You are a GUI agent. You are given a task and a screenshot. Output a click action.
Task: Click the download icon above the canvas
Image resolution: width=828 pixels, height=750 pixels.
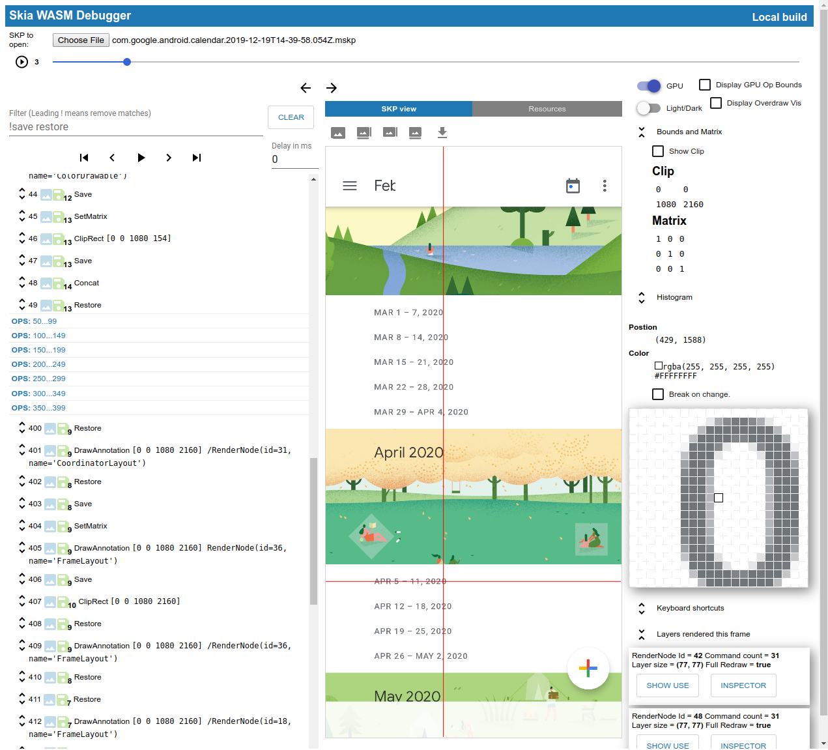coord(442,133)
